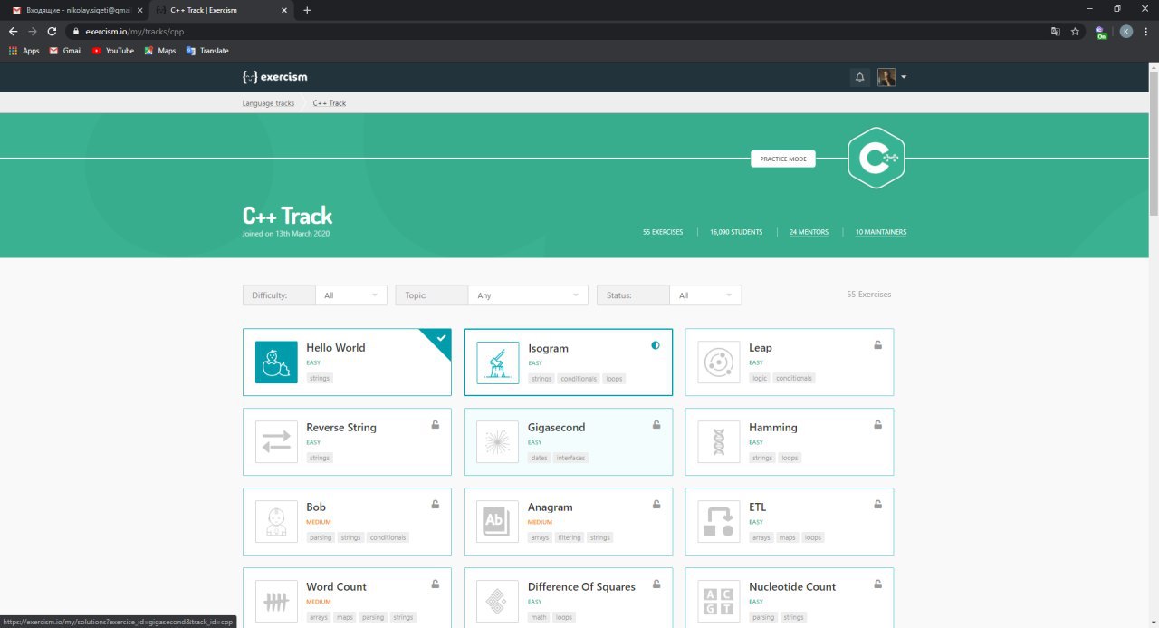Viewport: 1159px width, 628px height.
Task: Open the user avatar dropdown menu
Action: [x=892, y=77]
